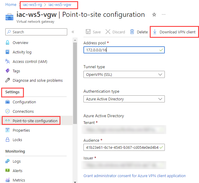199x183 pixels.
Task: Open Alerts under Monitoring
Action: tap(17, 171)
